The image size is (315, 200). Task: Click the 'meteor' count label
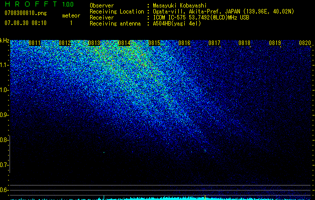[71, 15]
